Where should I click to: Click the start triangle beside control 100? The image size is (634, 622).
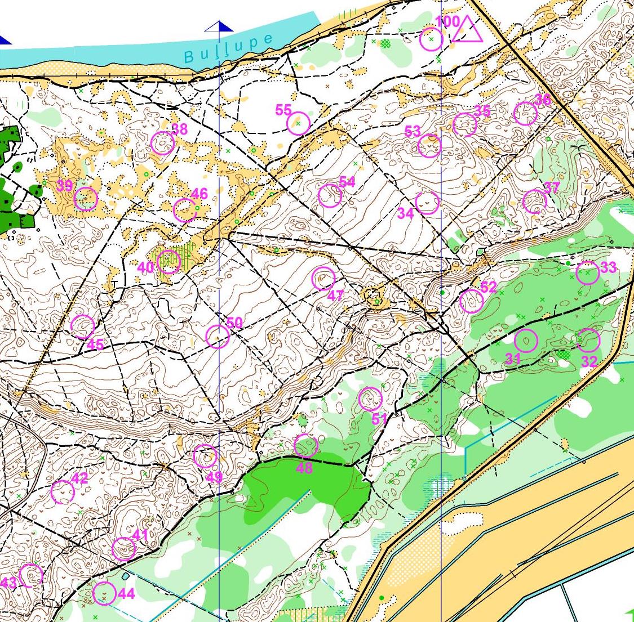tap(467, 31)
